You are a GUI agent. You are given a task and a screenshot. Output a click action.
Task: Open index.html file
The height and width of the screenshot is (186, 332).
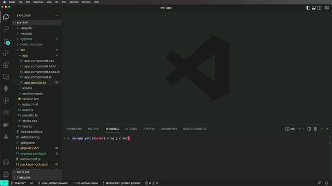click(37, 104)
